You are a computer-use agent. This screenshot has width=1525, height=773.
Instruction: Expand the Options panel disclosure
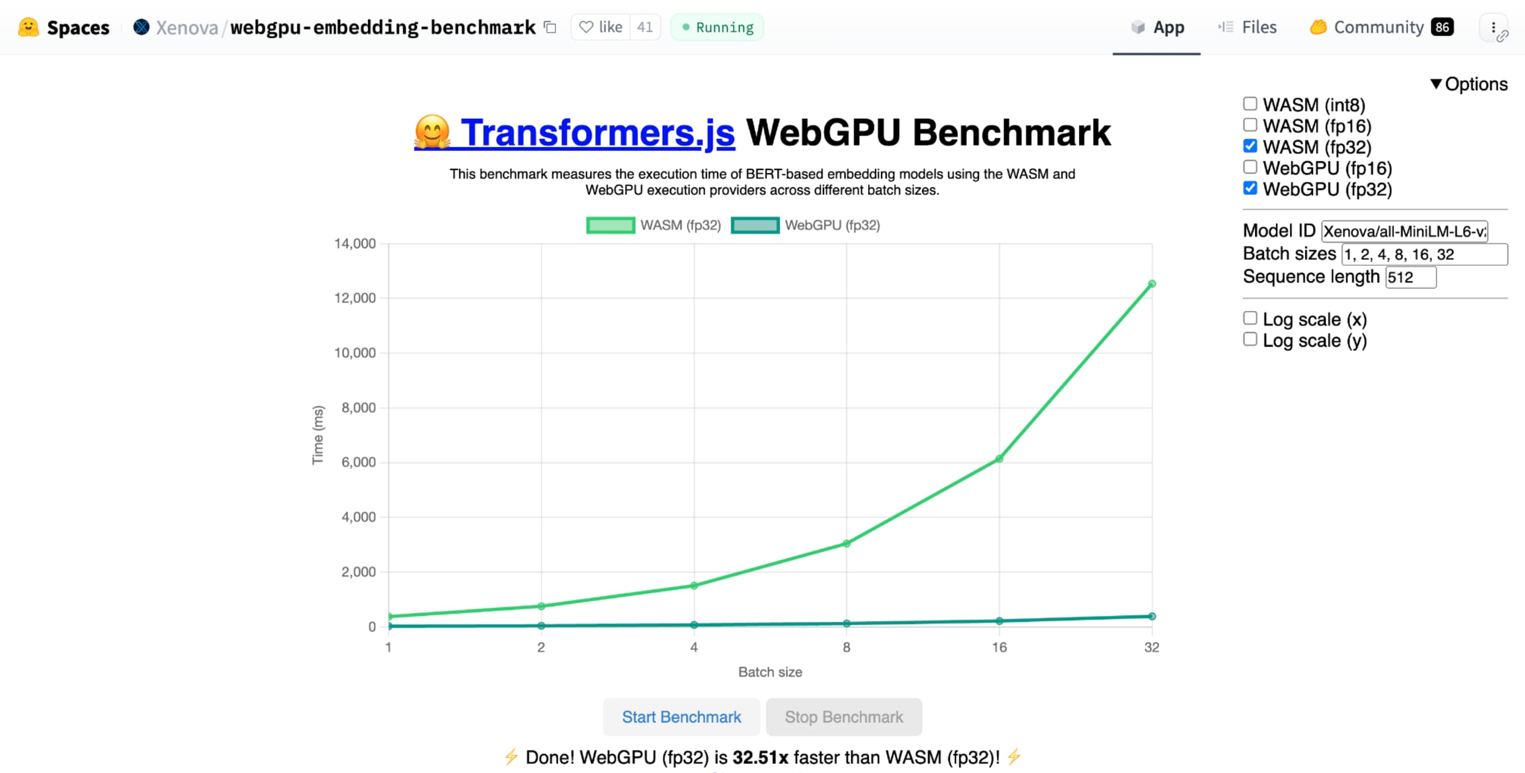1471,84
